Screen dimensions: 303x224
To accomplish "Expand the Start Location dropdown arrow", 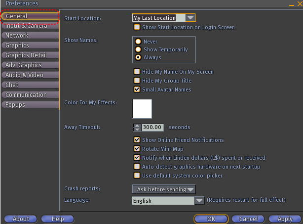I will 190,18.
